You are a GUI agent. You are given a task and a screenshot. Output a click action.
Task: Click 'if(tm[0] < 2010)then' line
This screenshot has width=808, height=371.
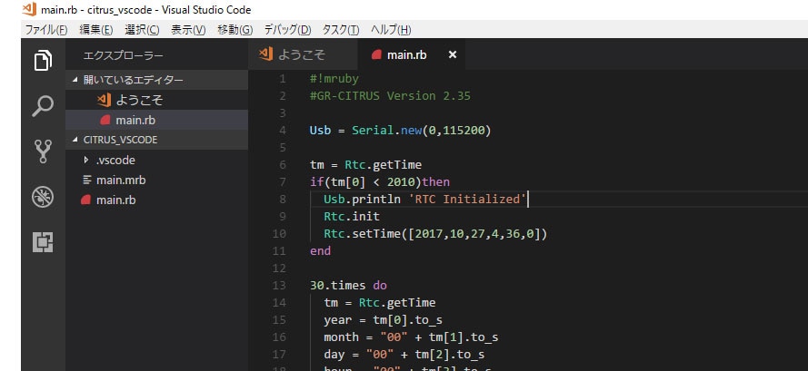point(380,181)
